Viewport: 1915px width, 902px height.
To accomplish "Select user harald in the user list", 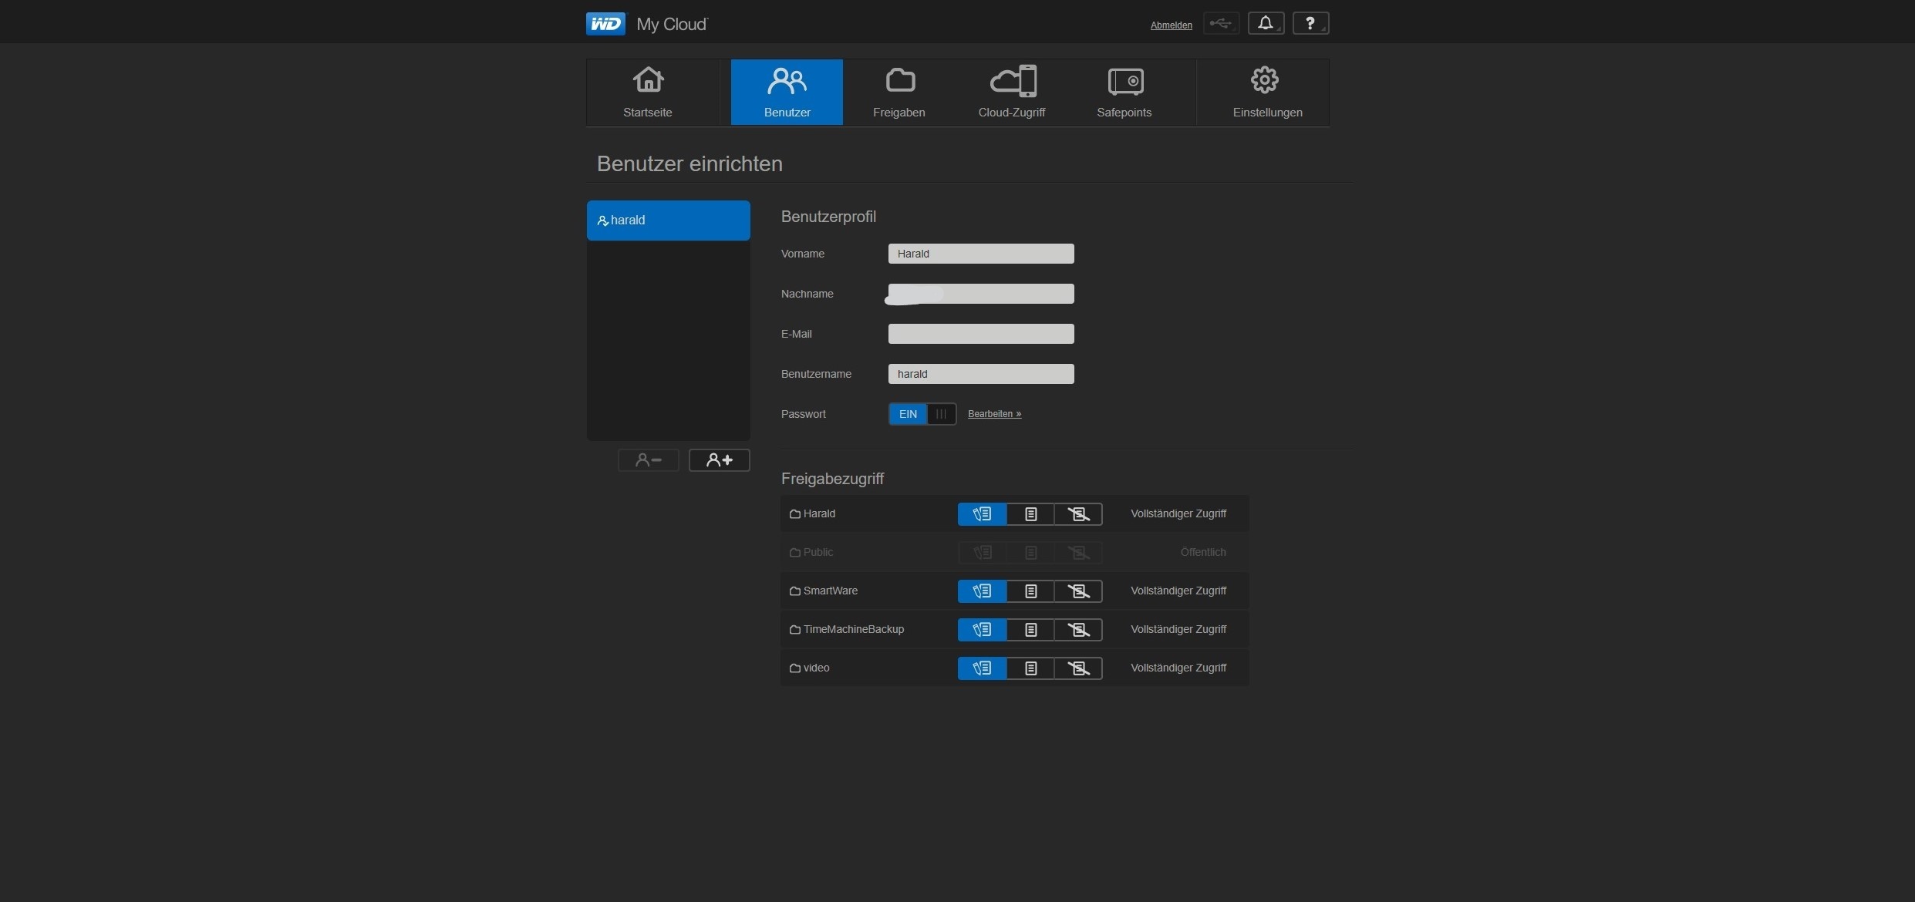I will (668, 220).
